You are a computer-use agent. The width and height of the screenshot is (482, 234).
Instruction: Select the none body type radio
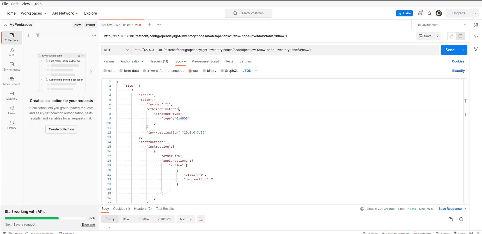(x=105, y=71)
